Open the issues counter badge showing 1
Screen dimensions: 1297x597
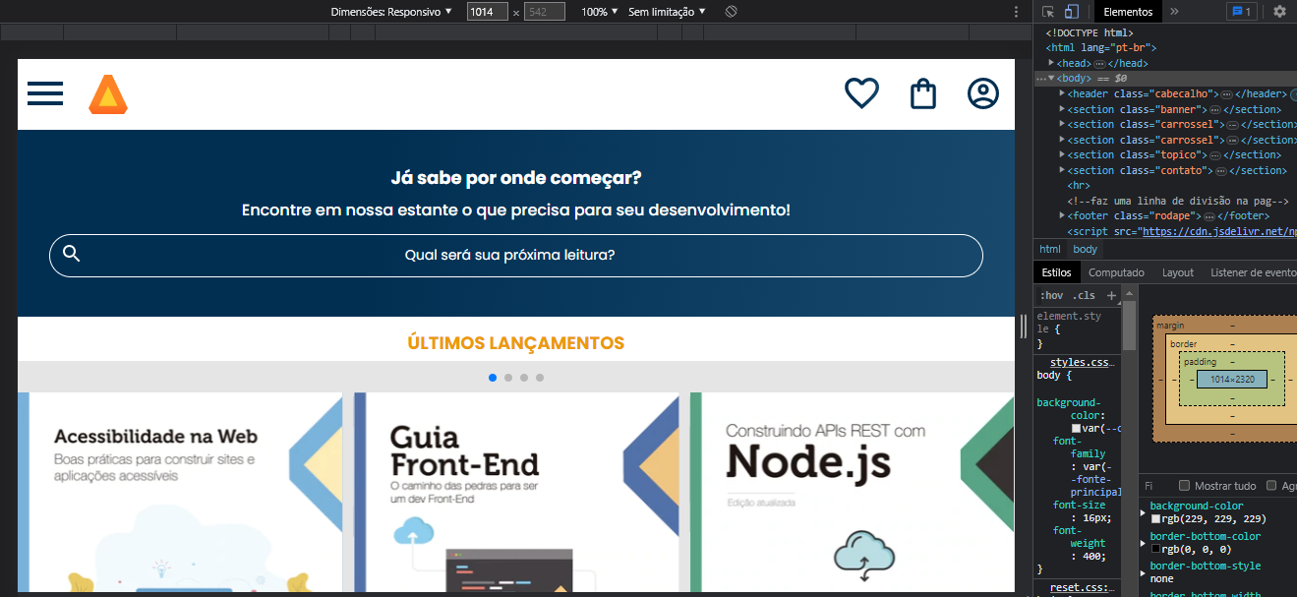[x=1241, y=12]
